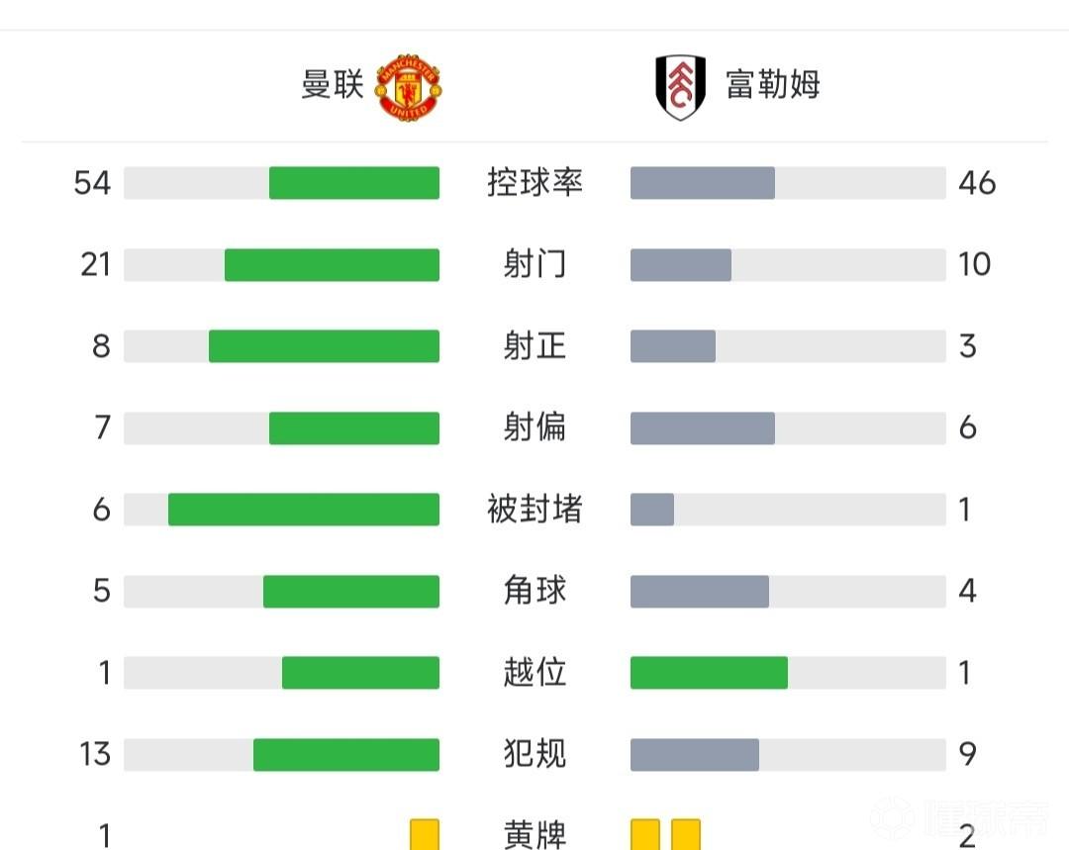Select the 射偏 stat label
1069x850 pixels.
pyautogui.click(x=534, y=427)
